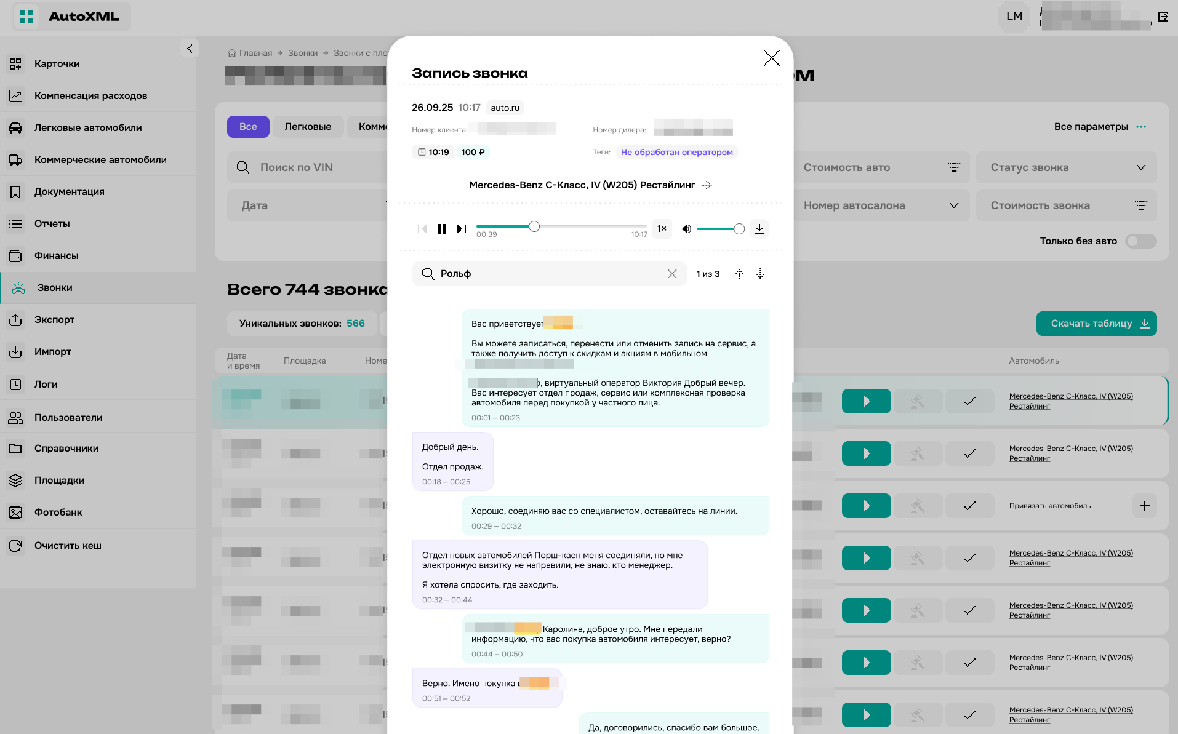Click the 100 ₽ cost badge

(x=473, y=152)
